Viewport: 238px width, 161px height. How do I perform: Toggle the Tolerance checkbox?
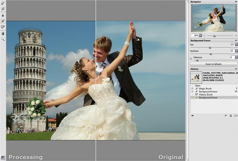(191, 58)
